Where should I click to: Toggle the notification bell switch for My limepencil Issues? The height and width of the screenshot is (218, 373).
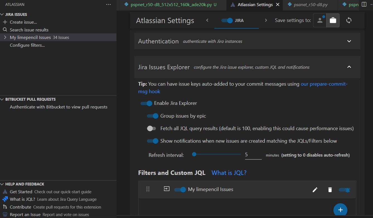click(x=345, y=190)
